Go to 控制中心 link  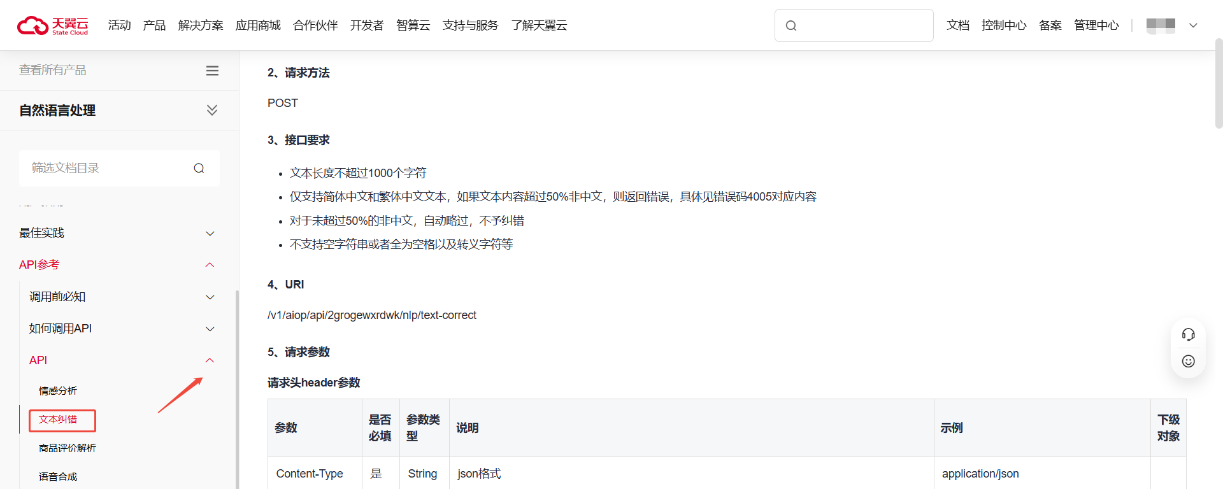(x=1003, y=25)
